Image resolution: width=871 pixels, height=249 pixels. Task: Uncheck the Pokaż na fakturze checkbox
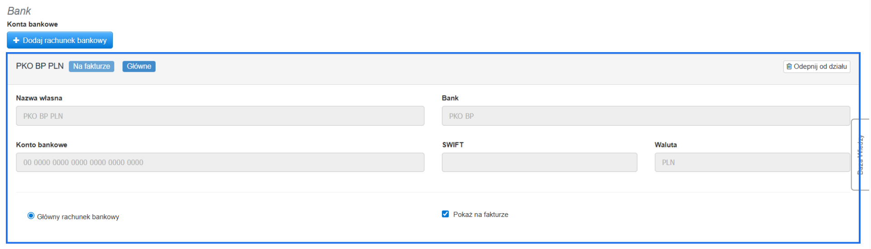click(445, 214)
